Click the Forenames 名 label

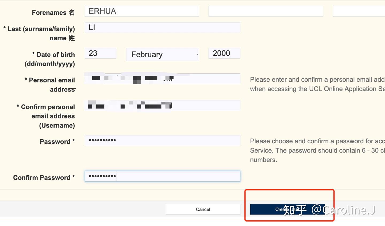[x=53, y=13]
